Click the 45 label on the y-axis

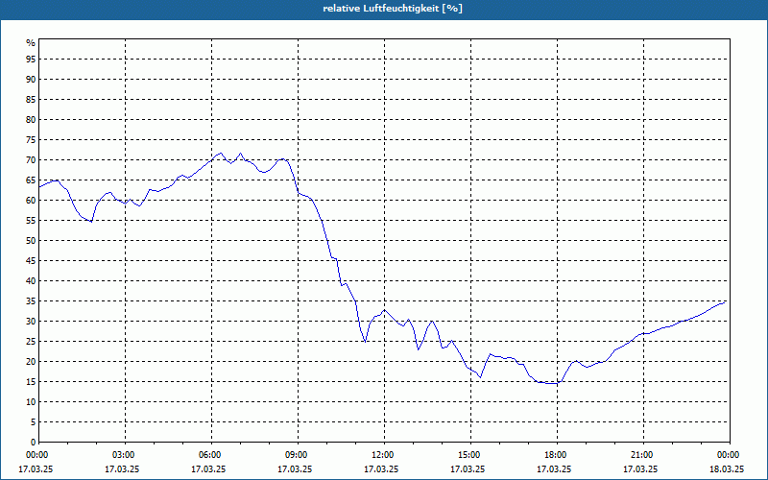(31, 261)
